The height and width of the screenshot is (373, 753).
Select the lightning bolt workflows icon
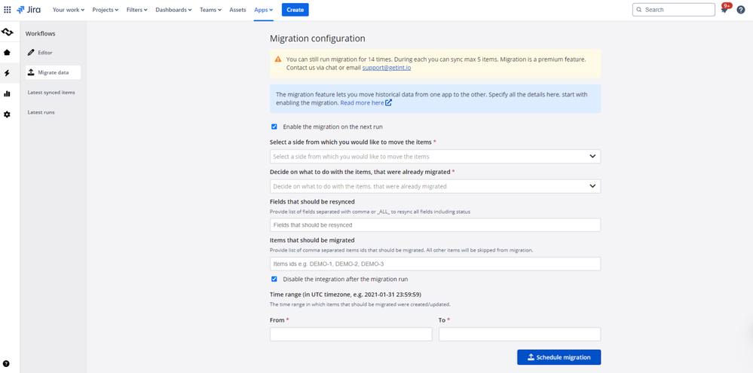coord(7,73)
